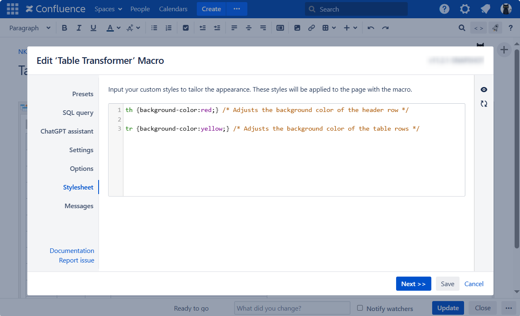
Task: Click the insert image icon
Action: (x=297, y=28)
